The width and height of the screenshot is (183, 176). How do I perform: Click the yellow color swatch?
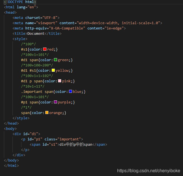(x=53, y=70)
